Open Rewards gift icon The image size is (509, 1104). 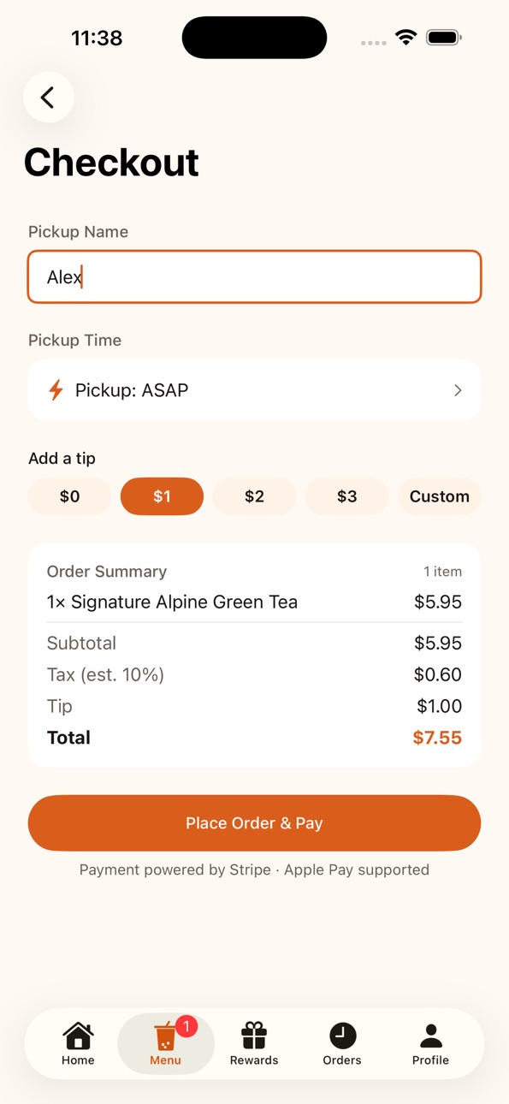point(254,1036)
